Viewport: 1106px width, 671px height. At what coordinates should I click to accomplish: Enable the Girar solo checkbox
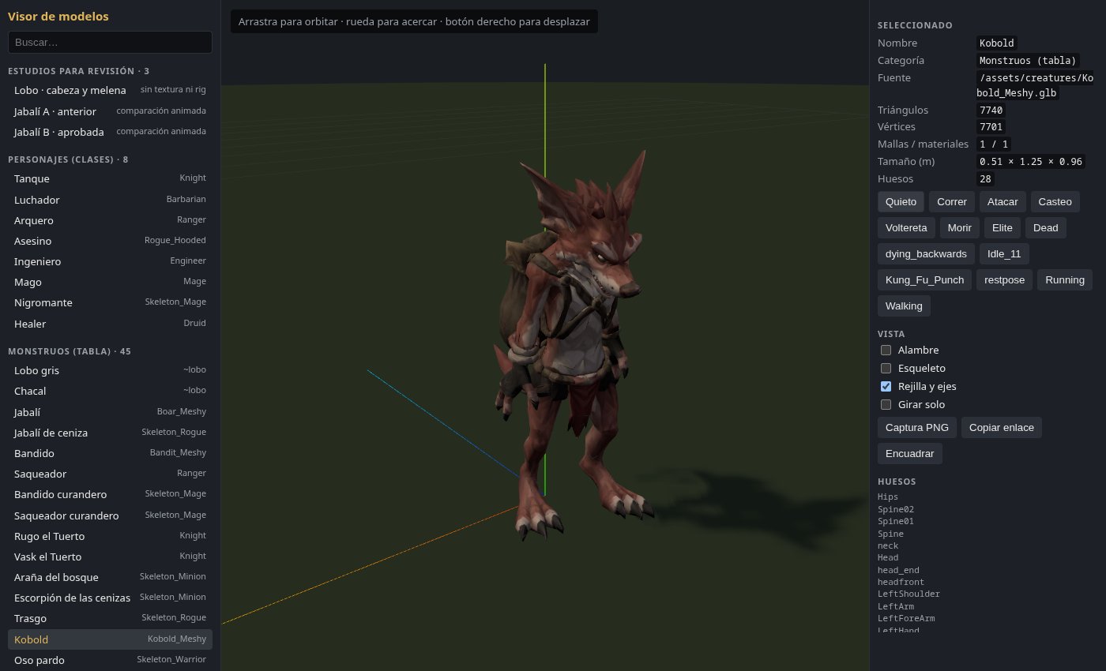(886, 404)
